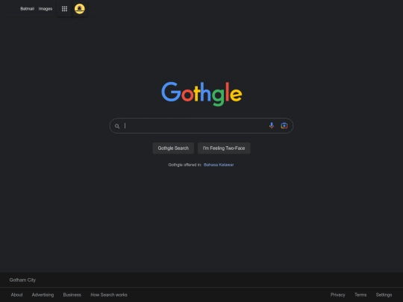Open the Advertising footer link

(x=43, y=295)
